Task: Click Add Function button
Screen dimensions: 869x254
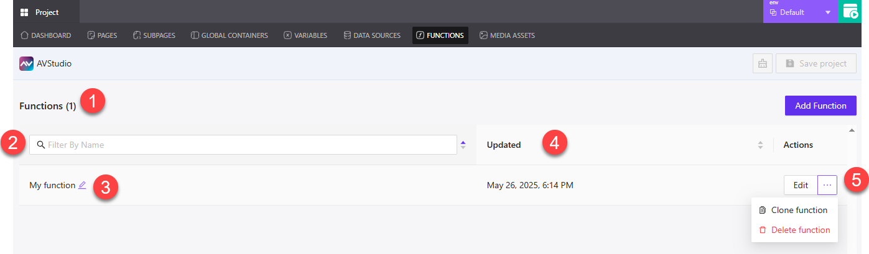Action: pyautogui.click(x=820, y=106)
